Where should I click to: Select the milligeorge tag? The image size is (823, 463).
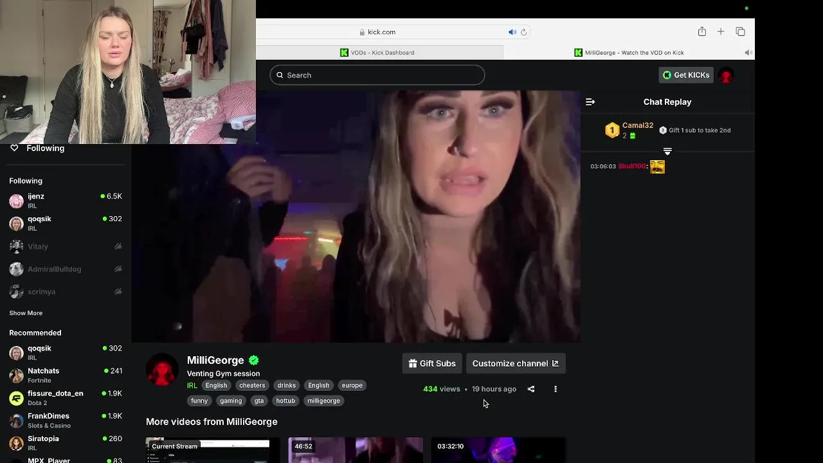click(x=323, y=401)
